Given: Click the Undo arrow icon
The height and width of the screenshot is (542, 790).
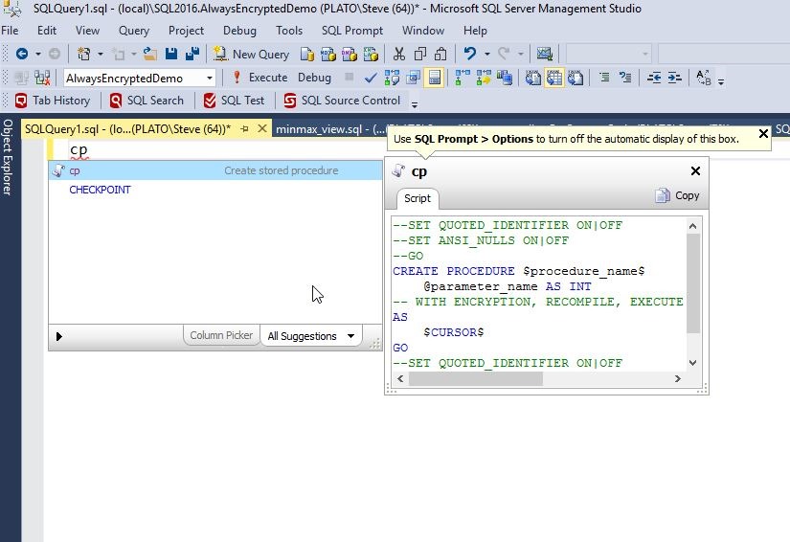Looking at the screenshot, I should (x=469, y=55).
